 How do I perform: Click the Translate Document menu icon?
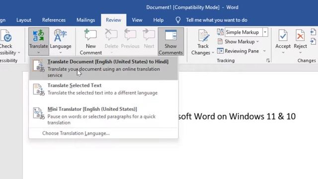(39, 66)
